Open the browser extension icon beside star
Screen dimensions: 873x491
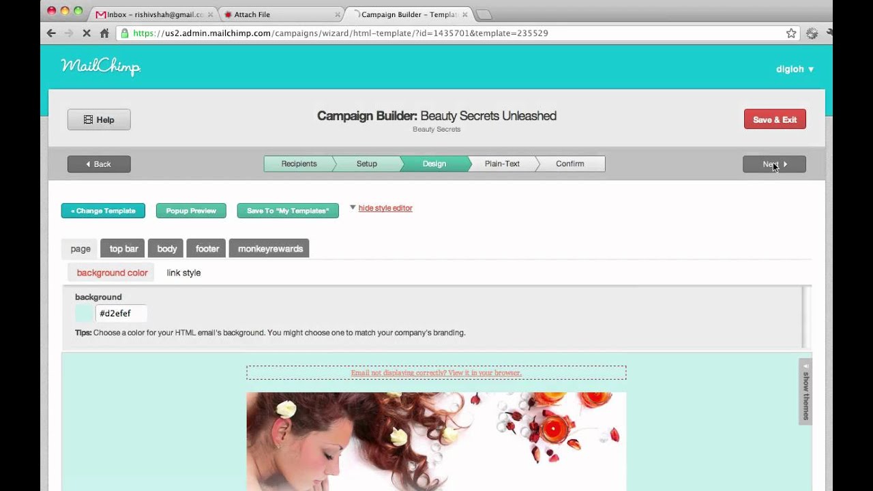coord(812,33)
